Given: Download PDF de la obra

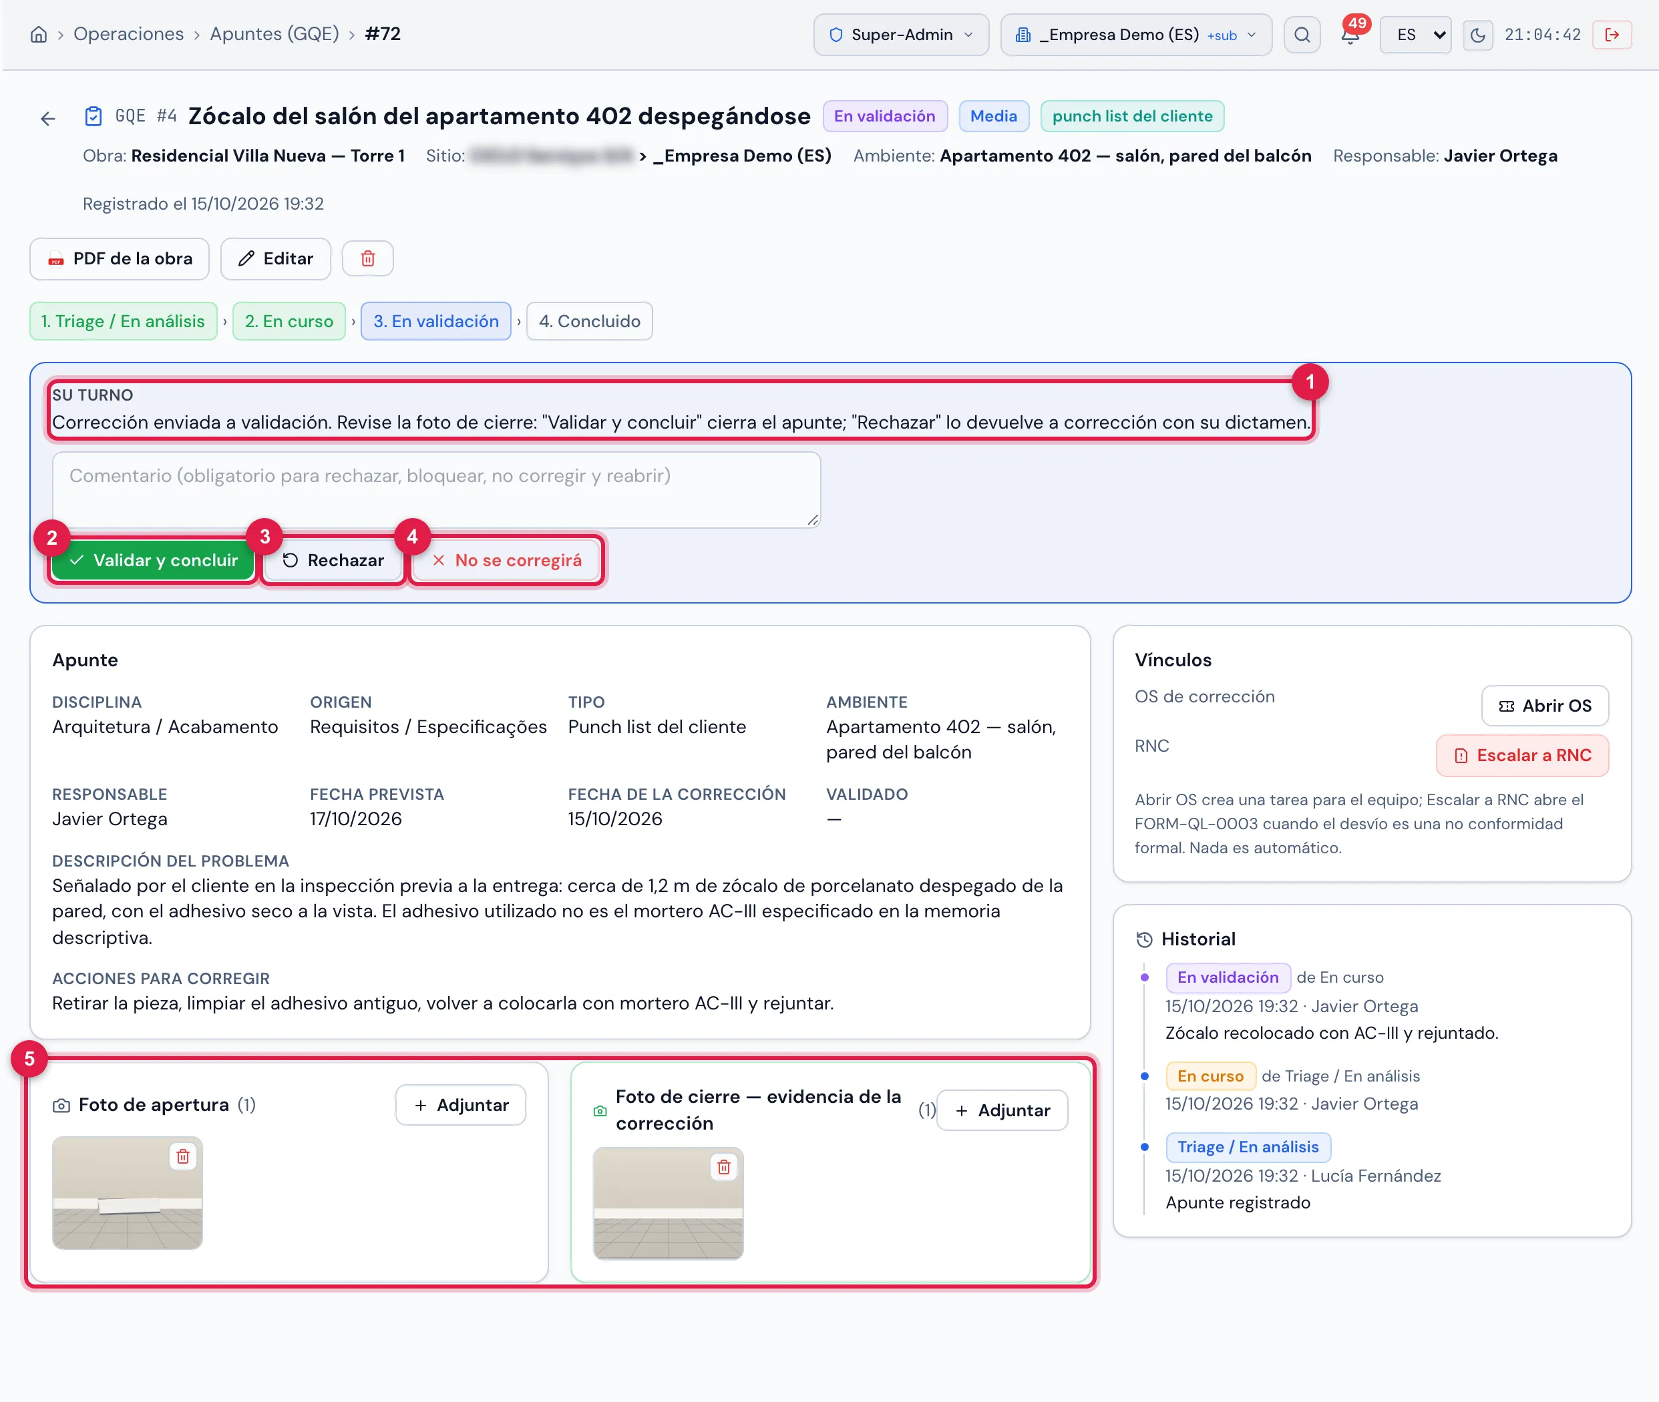Looking at the screenshot, I should click(x=120, y=258).
